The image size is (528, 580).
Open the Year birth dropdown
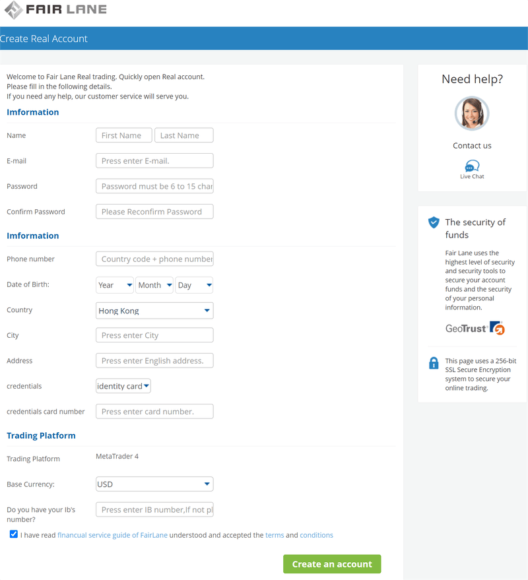point(115,285)
